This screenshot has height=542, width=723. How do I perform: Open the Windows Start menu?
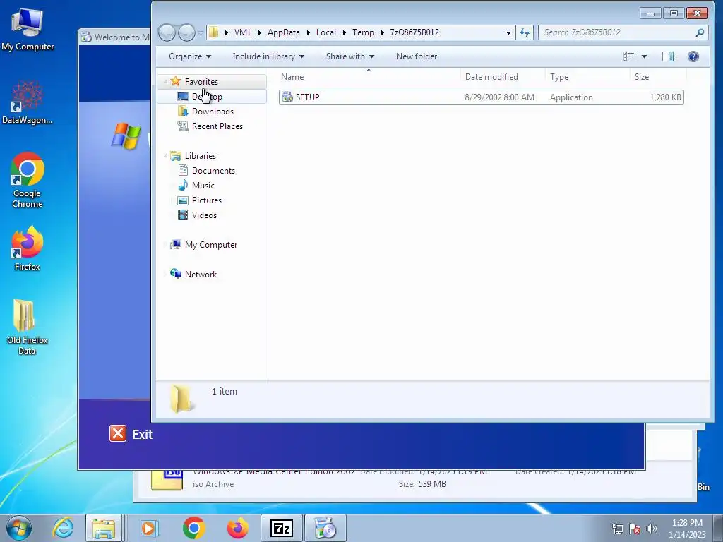18,528
